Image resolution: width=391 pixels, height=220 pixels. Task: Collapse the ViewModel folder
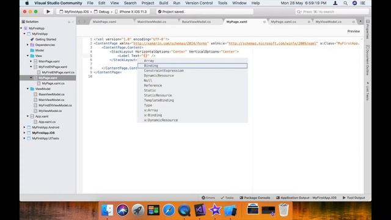coord(27,89)
